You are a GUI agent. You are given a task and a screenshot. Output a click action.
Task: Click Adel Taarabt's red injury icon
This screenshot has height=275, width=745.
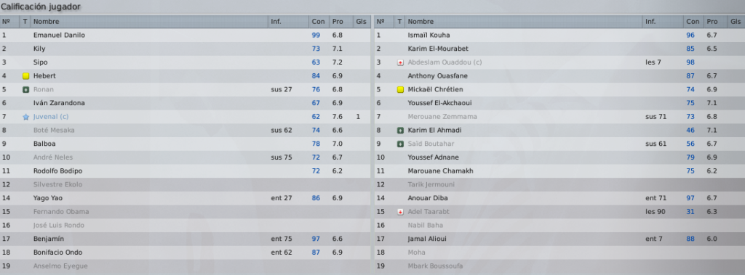[400, 212]
